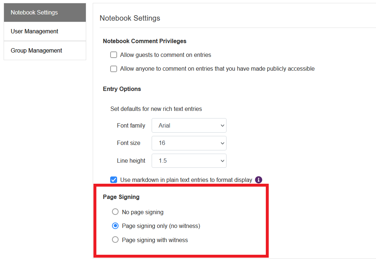The height and width of the screenshot is (262, 376).
Task: Open the Group Management tab
Action: point(45,51)
